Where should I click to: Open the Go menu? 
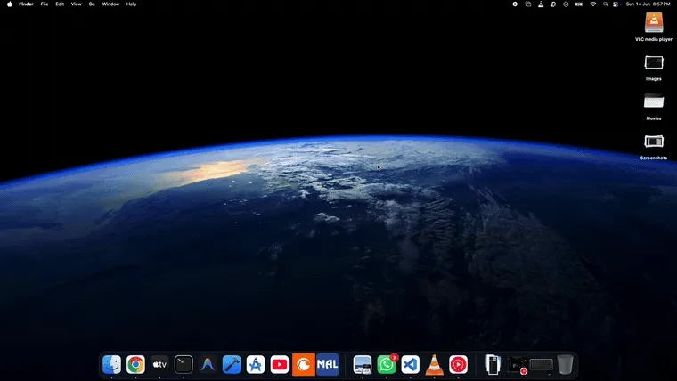(x=92, y=4)
